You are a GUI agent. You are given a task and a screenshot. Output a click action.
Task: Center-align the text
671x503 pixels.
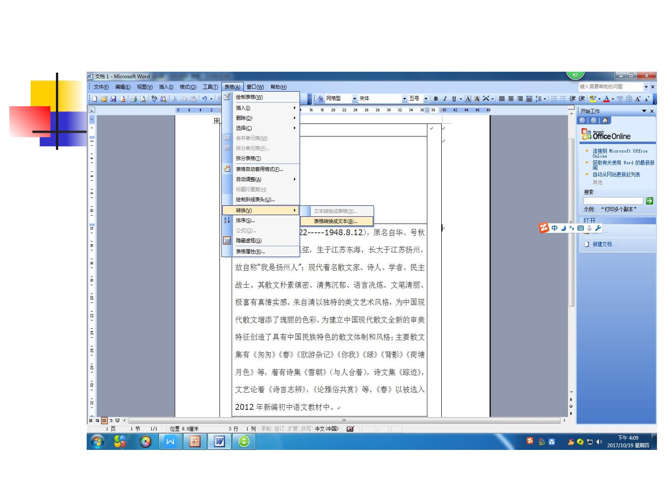coord(511,99)
